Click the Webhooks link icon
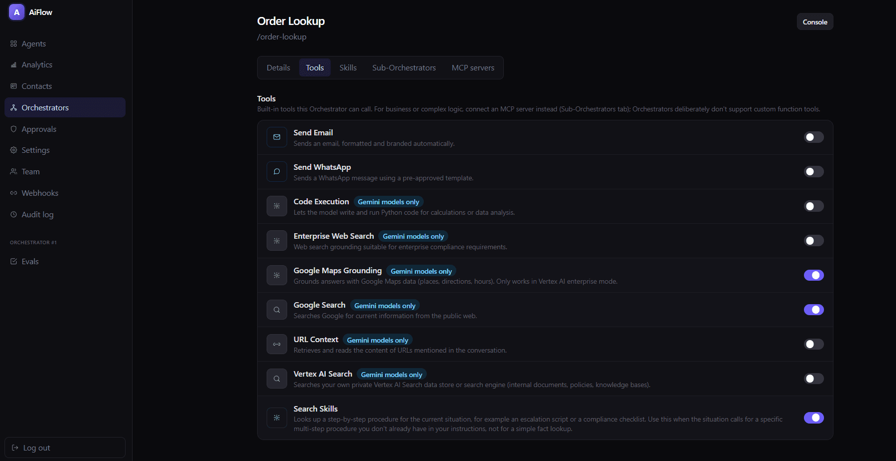 tap(14, 193)
